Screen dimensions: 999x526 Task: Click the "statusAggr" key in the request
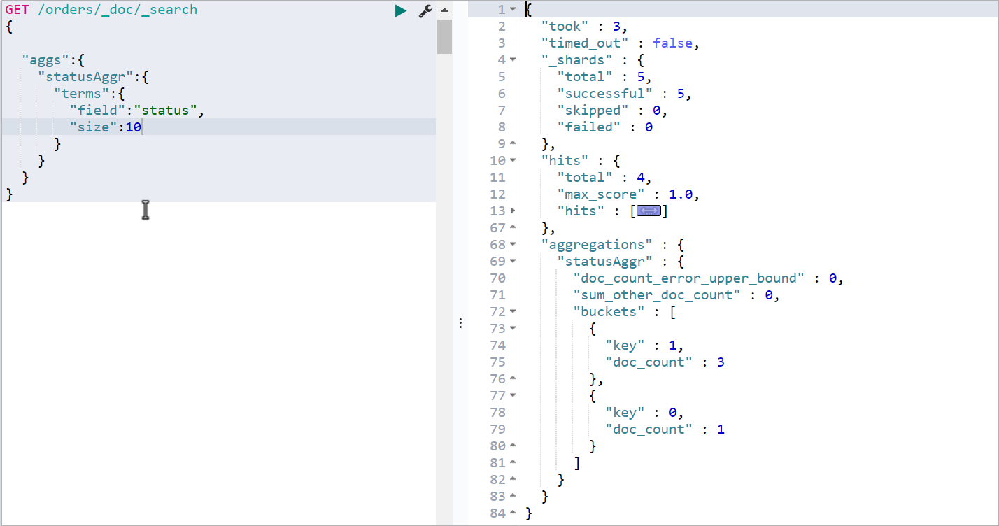[85, 77]
